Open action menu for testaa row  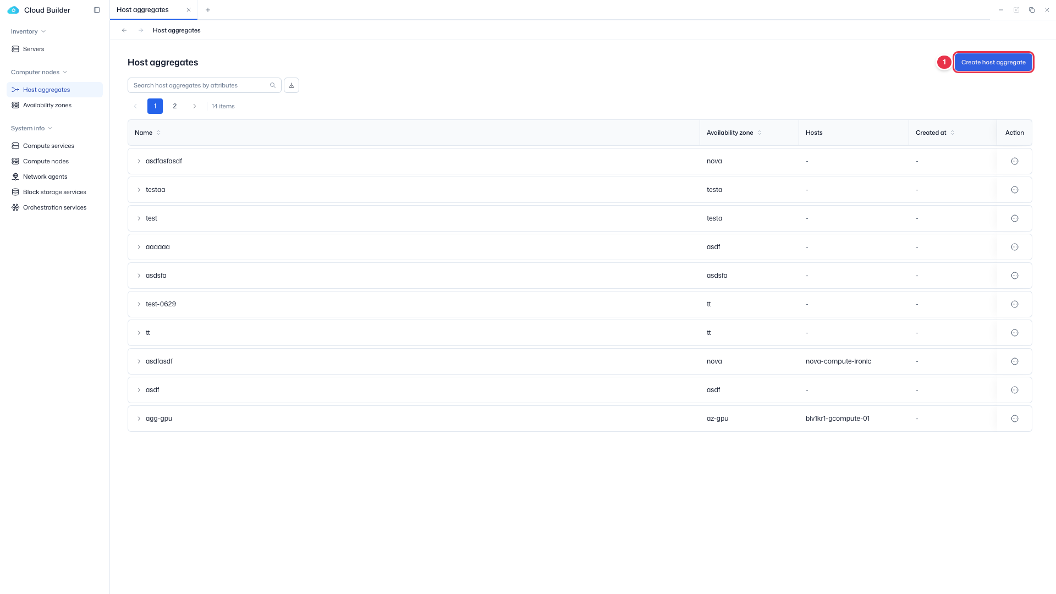click(x=1015, y=190)
